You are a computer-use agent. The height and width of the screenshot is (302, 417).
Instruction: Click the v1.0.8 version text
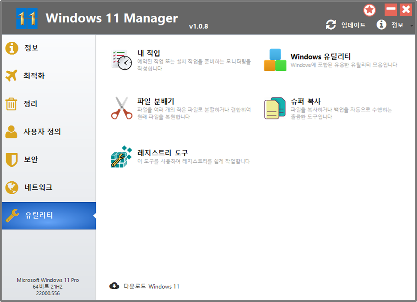point(199,26)
